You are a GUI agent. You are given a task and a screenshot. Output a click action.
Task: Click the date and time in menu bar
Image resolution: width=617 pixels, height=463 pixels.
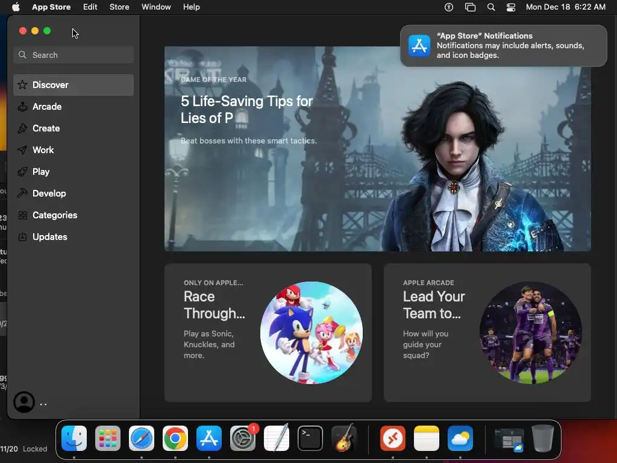pyautogui.click(x=565, y=7)
